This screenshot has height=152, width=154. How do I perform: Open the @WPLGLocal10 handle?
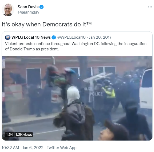pos(72,37)
